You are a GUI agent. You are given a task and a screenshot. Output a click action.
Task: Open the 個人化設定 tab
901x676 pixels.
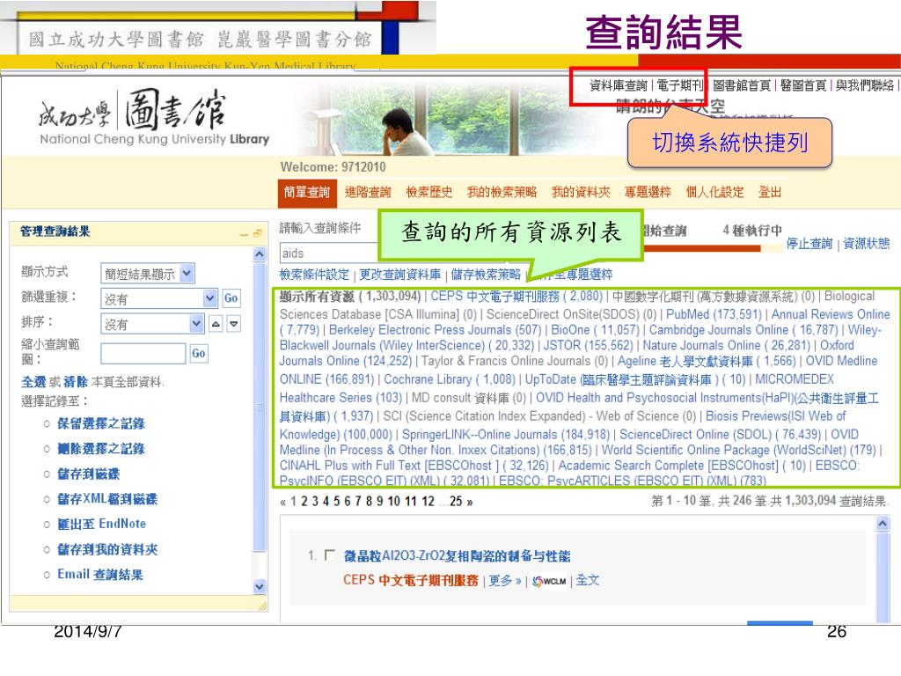click(x=714, y=192)
